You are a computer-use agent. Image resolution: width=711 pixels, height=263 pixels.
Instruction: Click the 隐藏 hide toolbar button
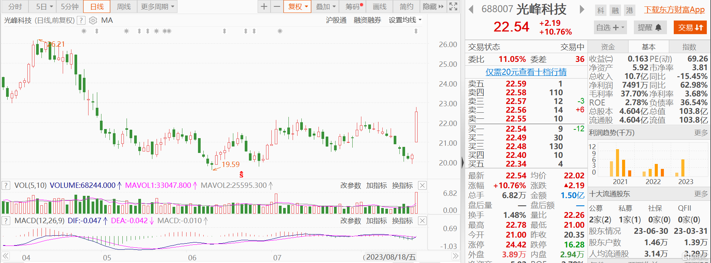click(x=433, y=6)
